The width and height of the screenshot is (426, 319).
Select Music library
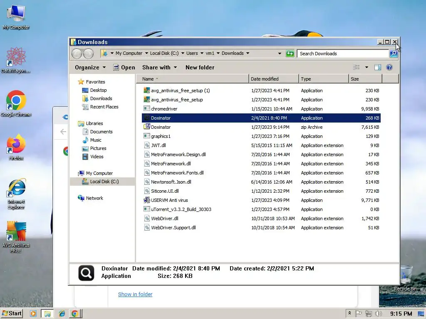coord(96,140)
